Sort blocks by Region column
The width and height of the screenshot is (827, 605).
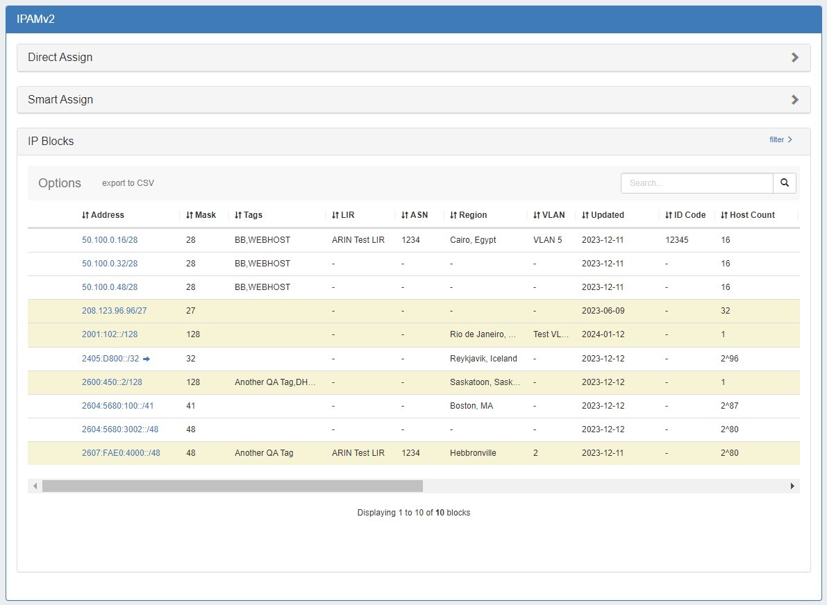click(468, 215)
